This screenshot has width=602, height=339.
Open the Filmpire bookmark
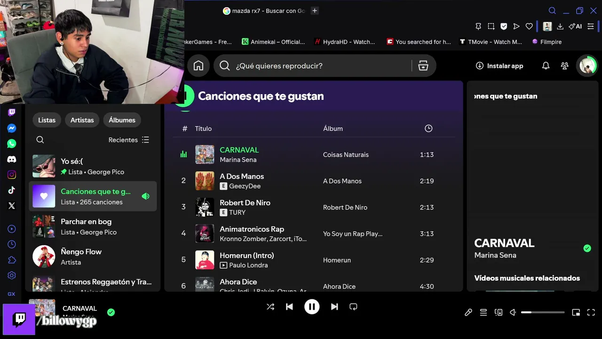pos(547,42)
